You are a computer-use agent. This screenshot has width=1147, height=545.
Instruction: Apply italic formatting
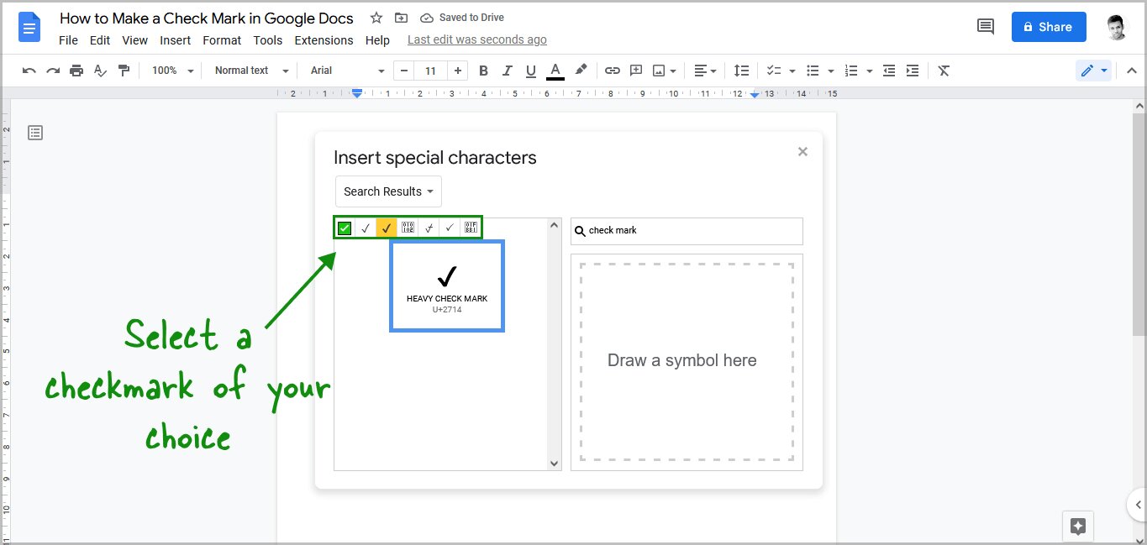pos(507,71)
